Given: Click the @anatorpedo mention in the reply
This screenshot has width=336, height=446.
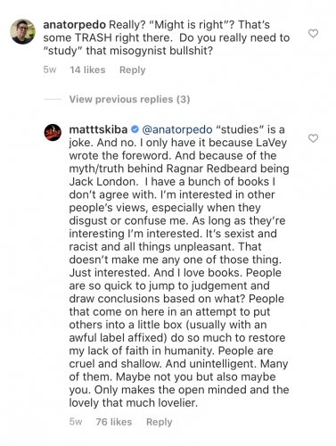Looking at the screenshot, I should point(177,129).
